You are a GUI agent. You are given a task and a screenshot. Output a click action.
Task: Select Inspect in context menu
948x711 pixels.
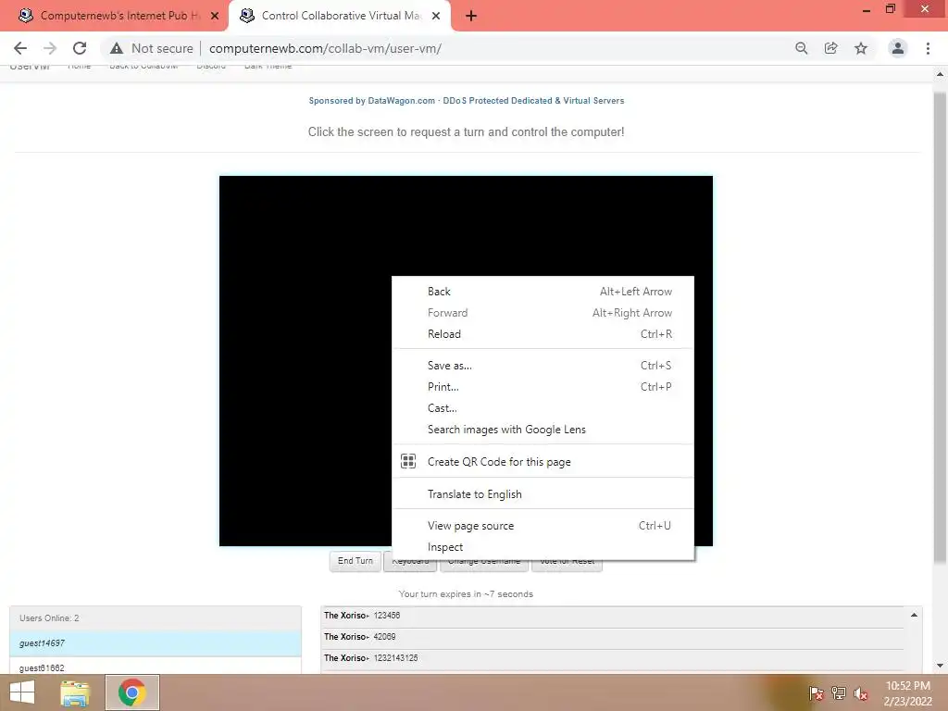(x=543, y=546)
